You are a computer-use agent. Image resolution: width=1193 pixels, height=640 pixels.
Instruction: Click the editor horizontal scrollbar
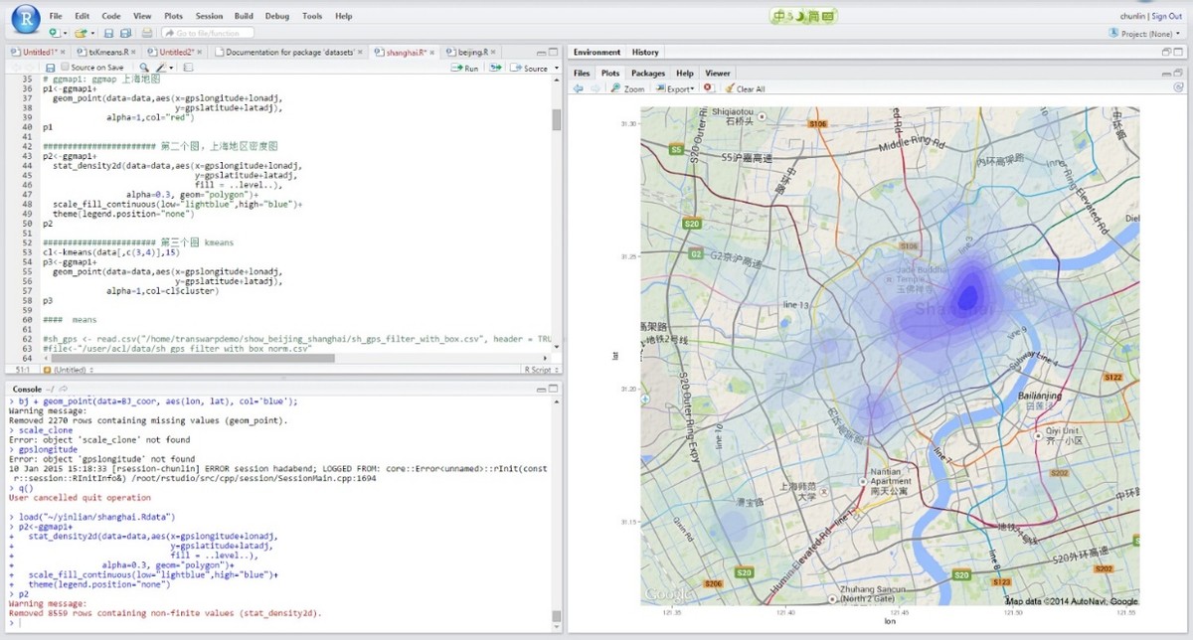tap(199, 359)
